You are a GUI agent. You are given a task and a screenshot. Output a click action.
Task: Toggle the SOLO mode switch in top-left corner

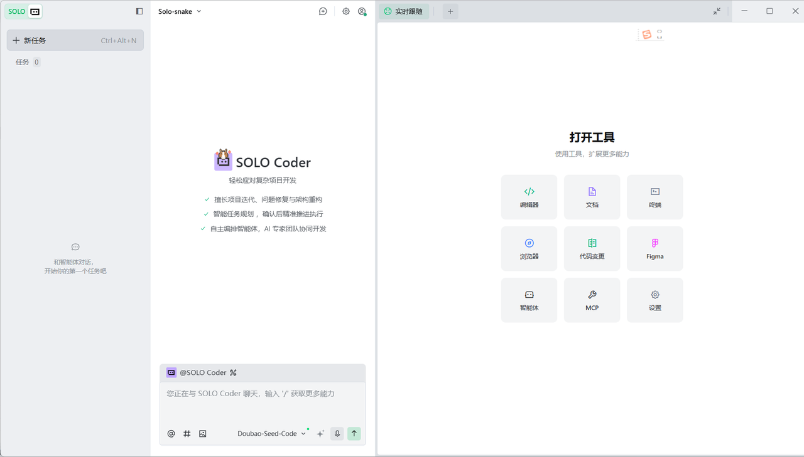(x=24, y=11)
